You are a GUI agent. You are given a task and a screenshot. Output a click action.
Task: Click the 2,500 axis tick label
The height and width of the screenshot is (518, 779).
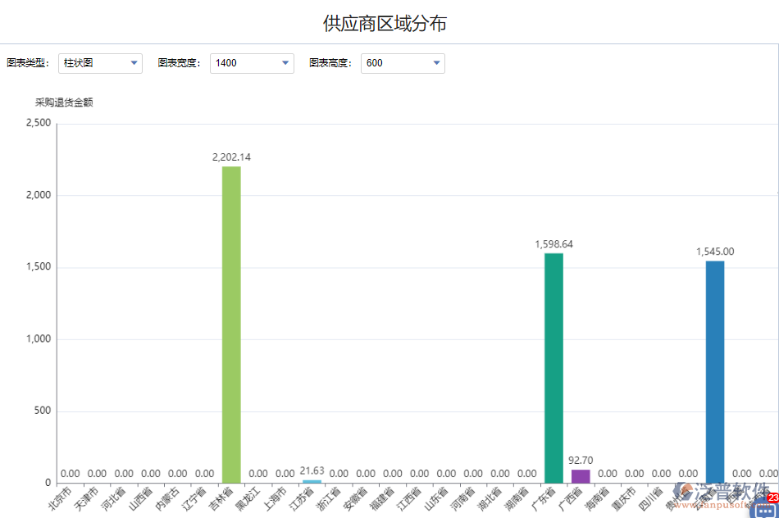[x=39, y=121]
